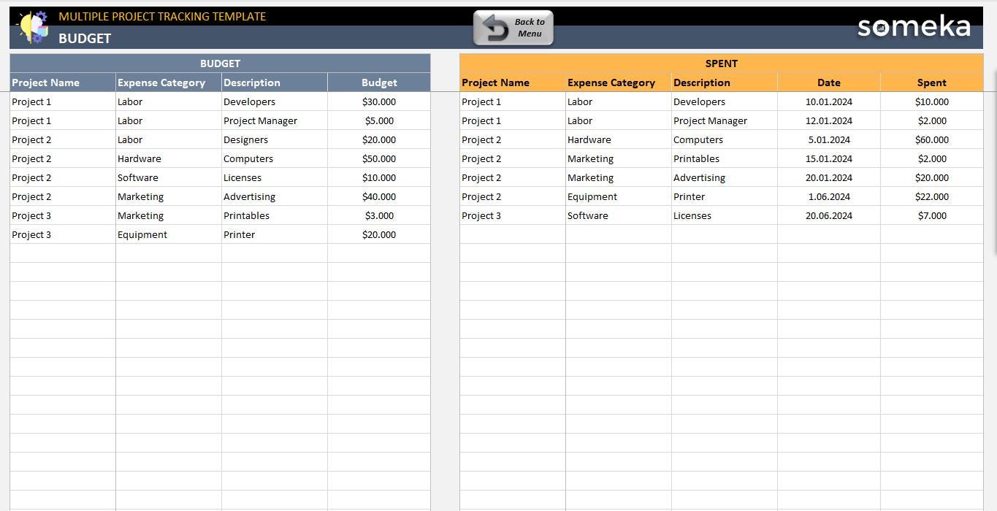Screen dimensions: 997x511
Task: Select the date cell showing 10.01.2024
Action: click(828, 101)
